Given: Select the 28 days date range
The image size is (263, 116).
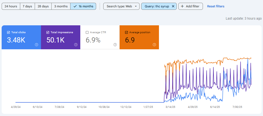Looking at the screenshot, I should coord(43,6).
